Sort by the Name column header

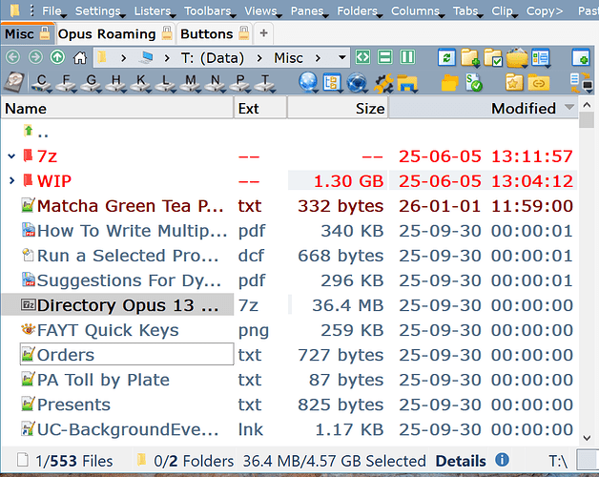(117, 109)
